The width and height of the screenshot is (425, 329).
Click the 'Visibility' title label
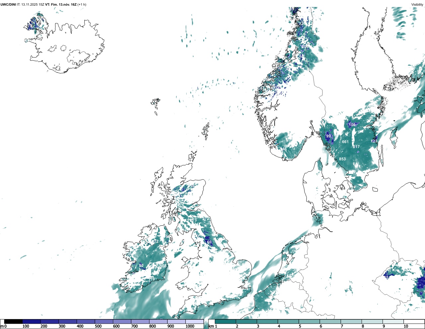417,4
